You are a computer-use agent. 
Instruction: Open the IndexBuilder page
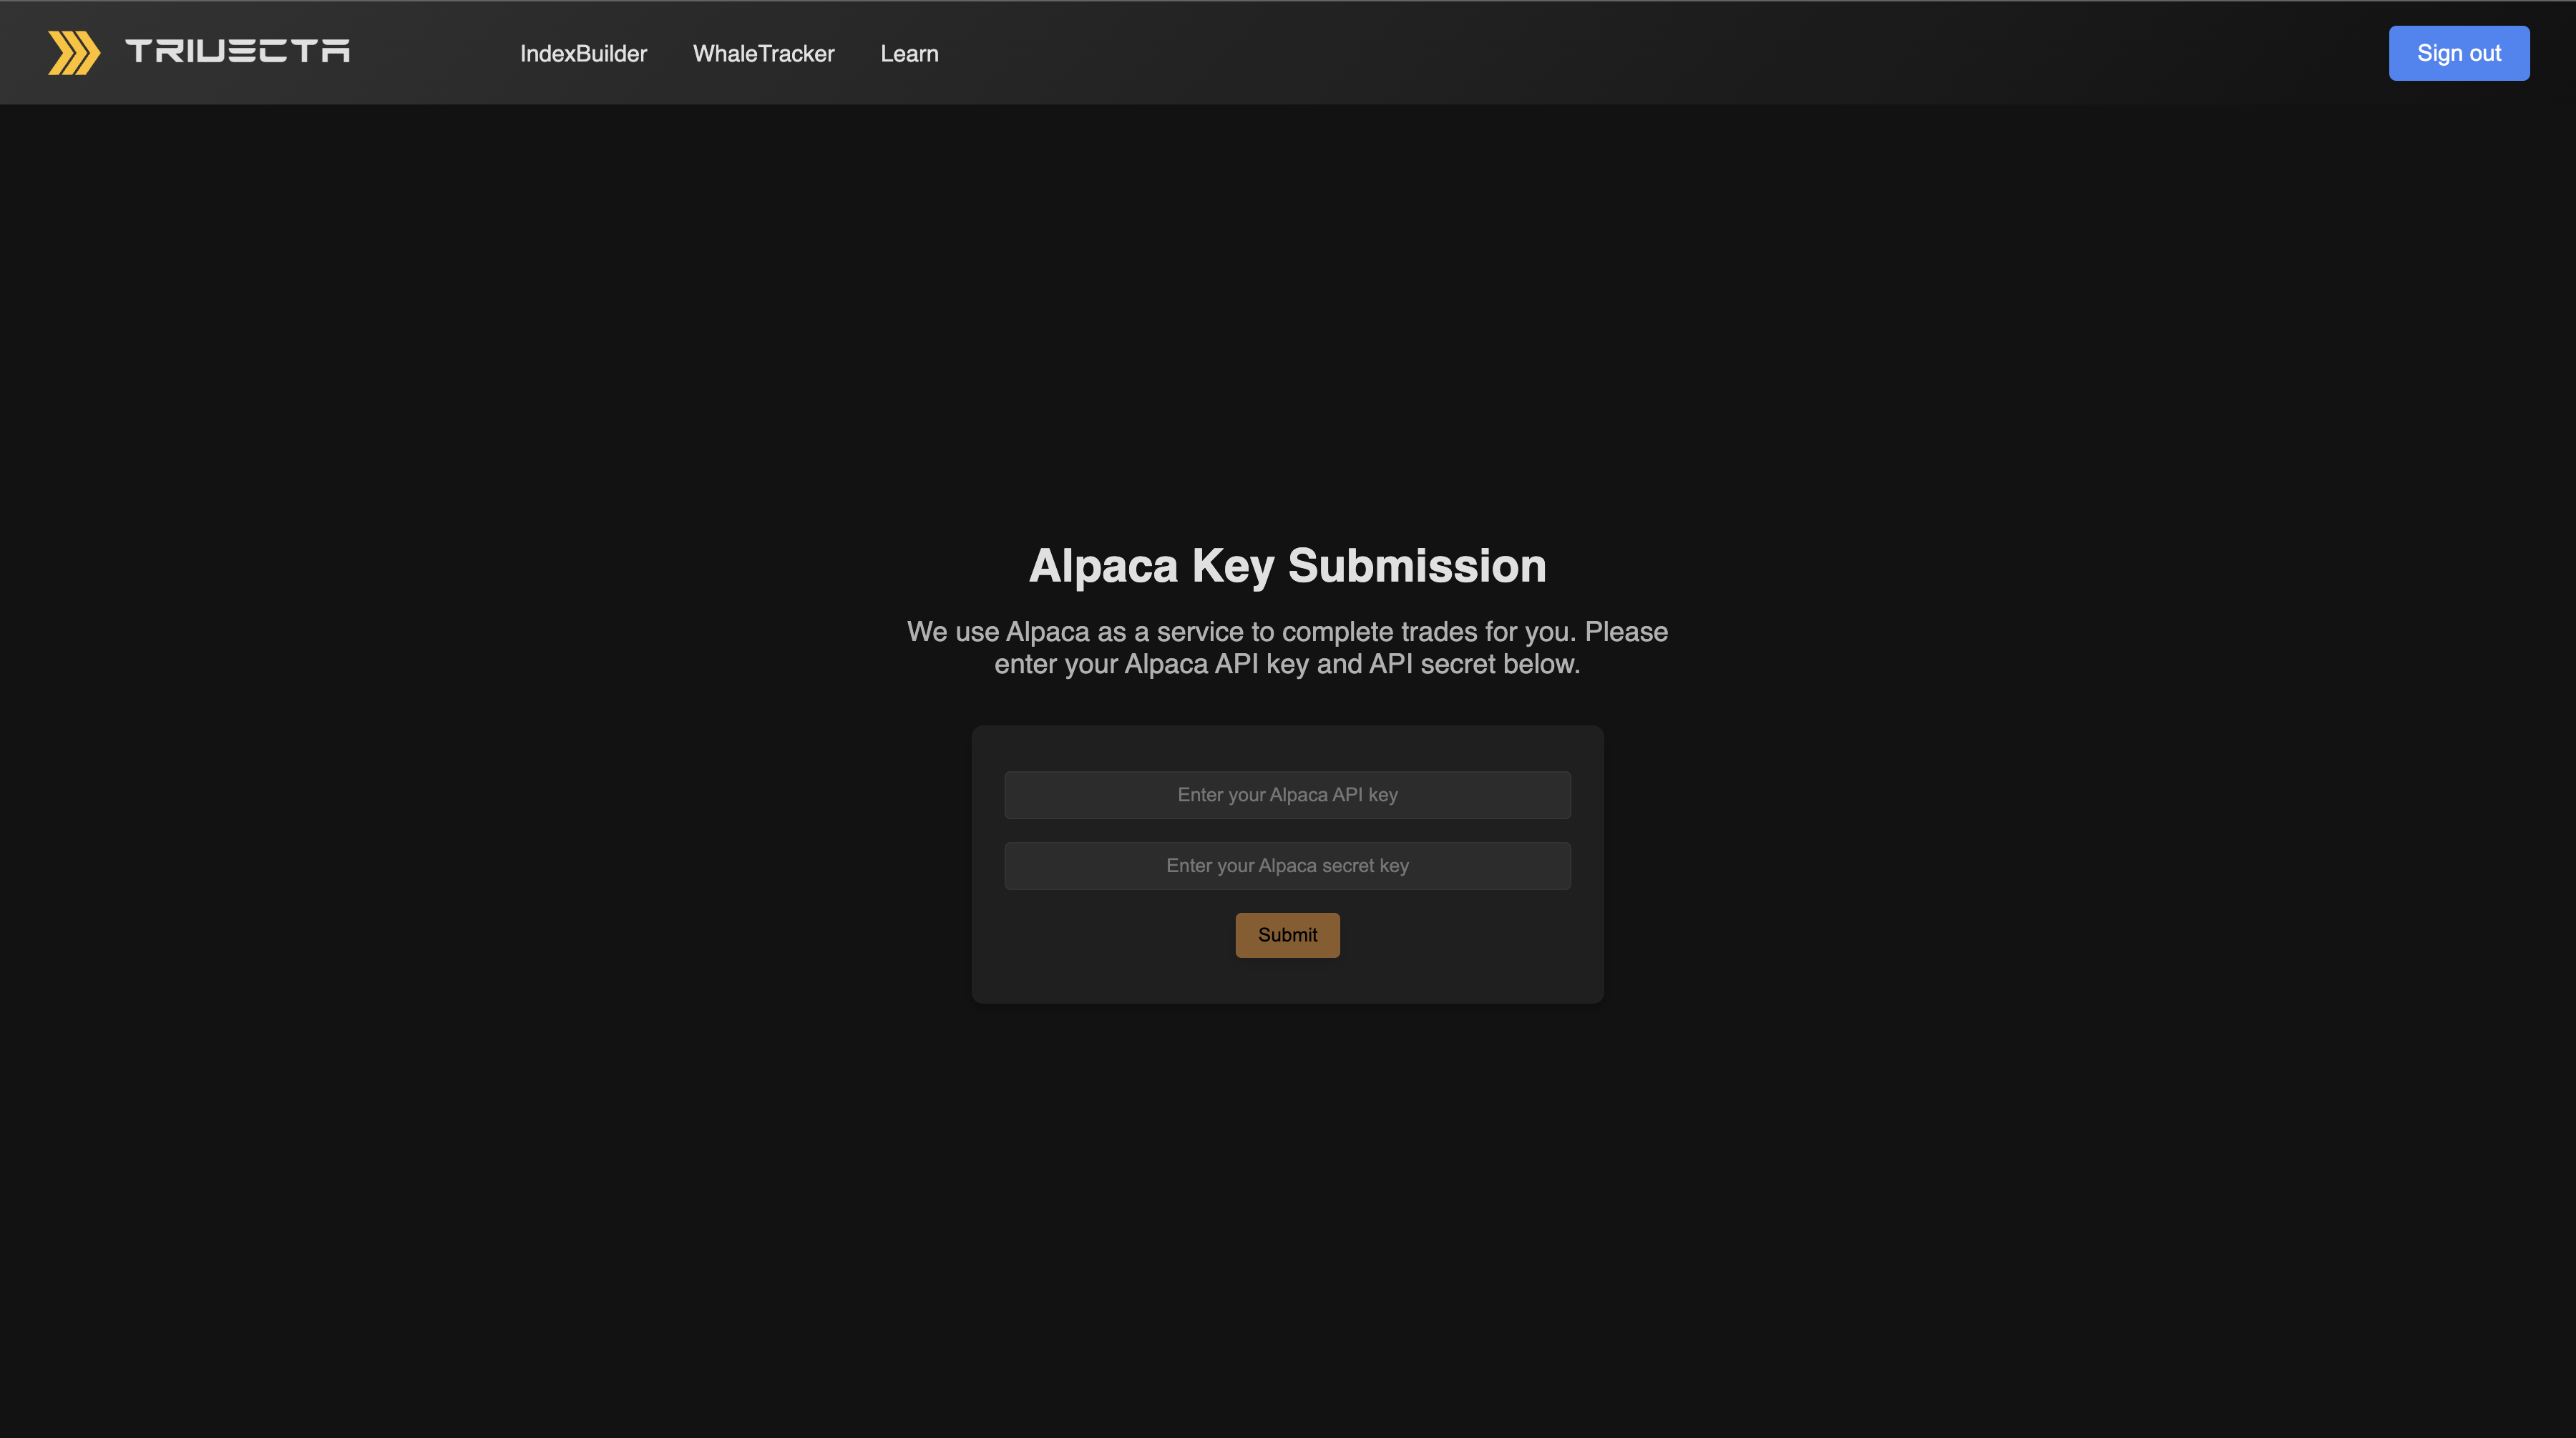pyautogui.click(x=583, y=54)
